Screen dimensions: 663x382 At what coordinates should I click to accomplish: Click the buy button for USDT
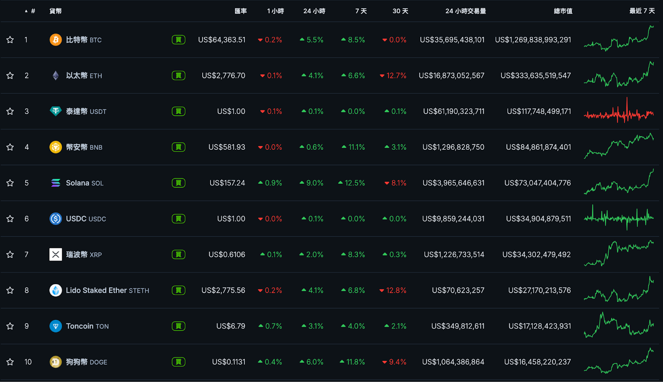click(179, 111)
